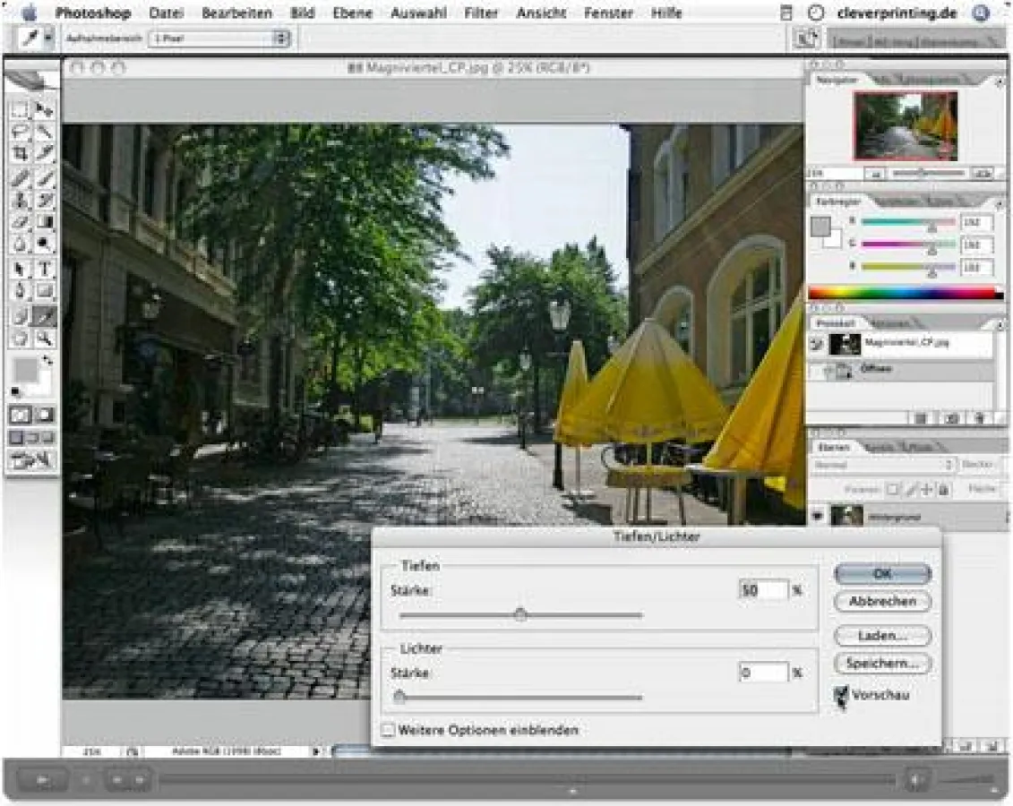
Task: Select the Eyedropper tool in toolbox
Action: click(44, 315)
